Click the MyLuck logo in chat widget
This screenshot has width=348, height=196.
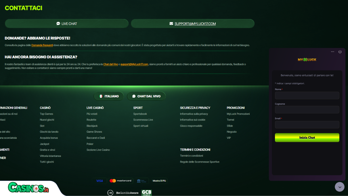tap(307, 60)
